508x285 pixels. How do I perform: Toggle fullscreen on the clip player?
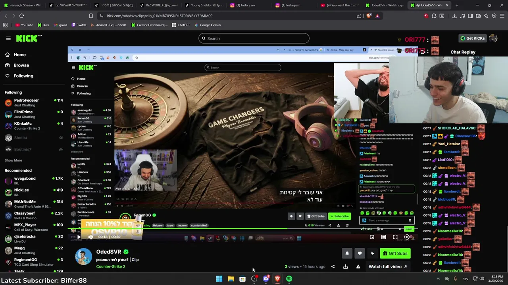pos(395,237)
